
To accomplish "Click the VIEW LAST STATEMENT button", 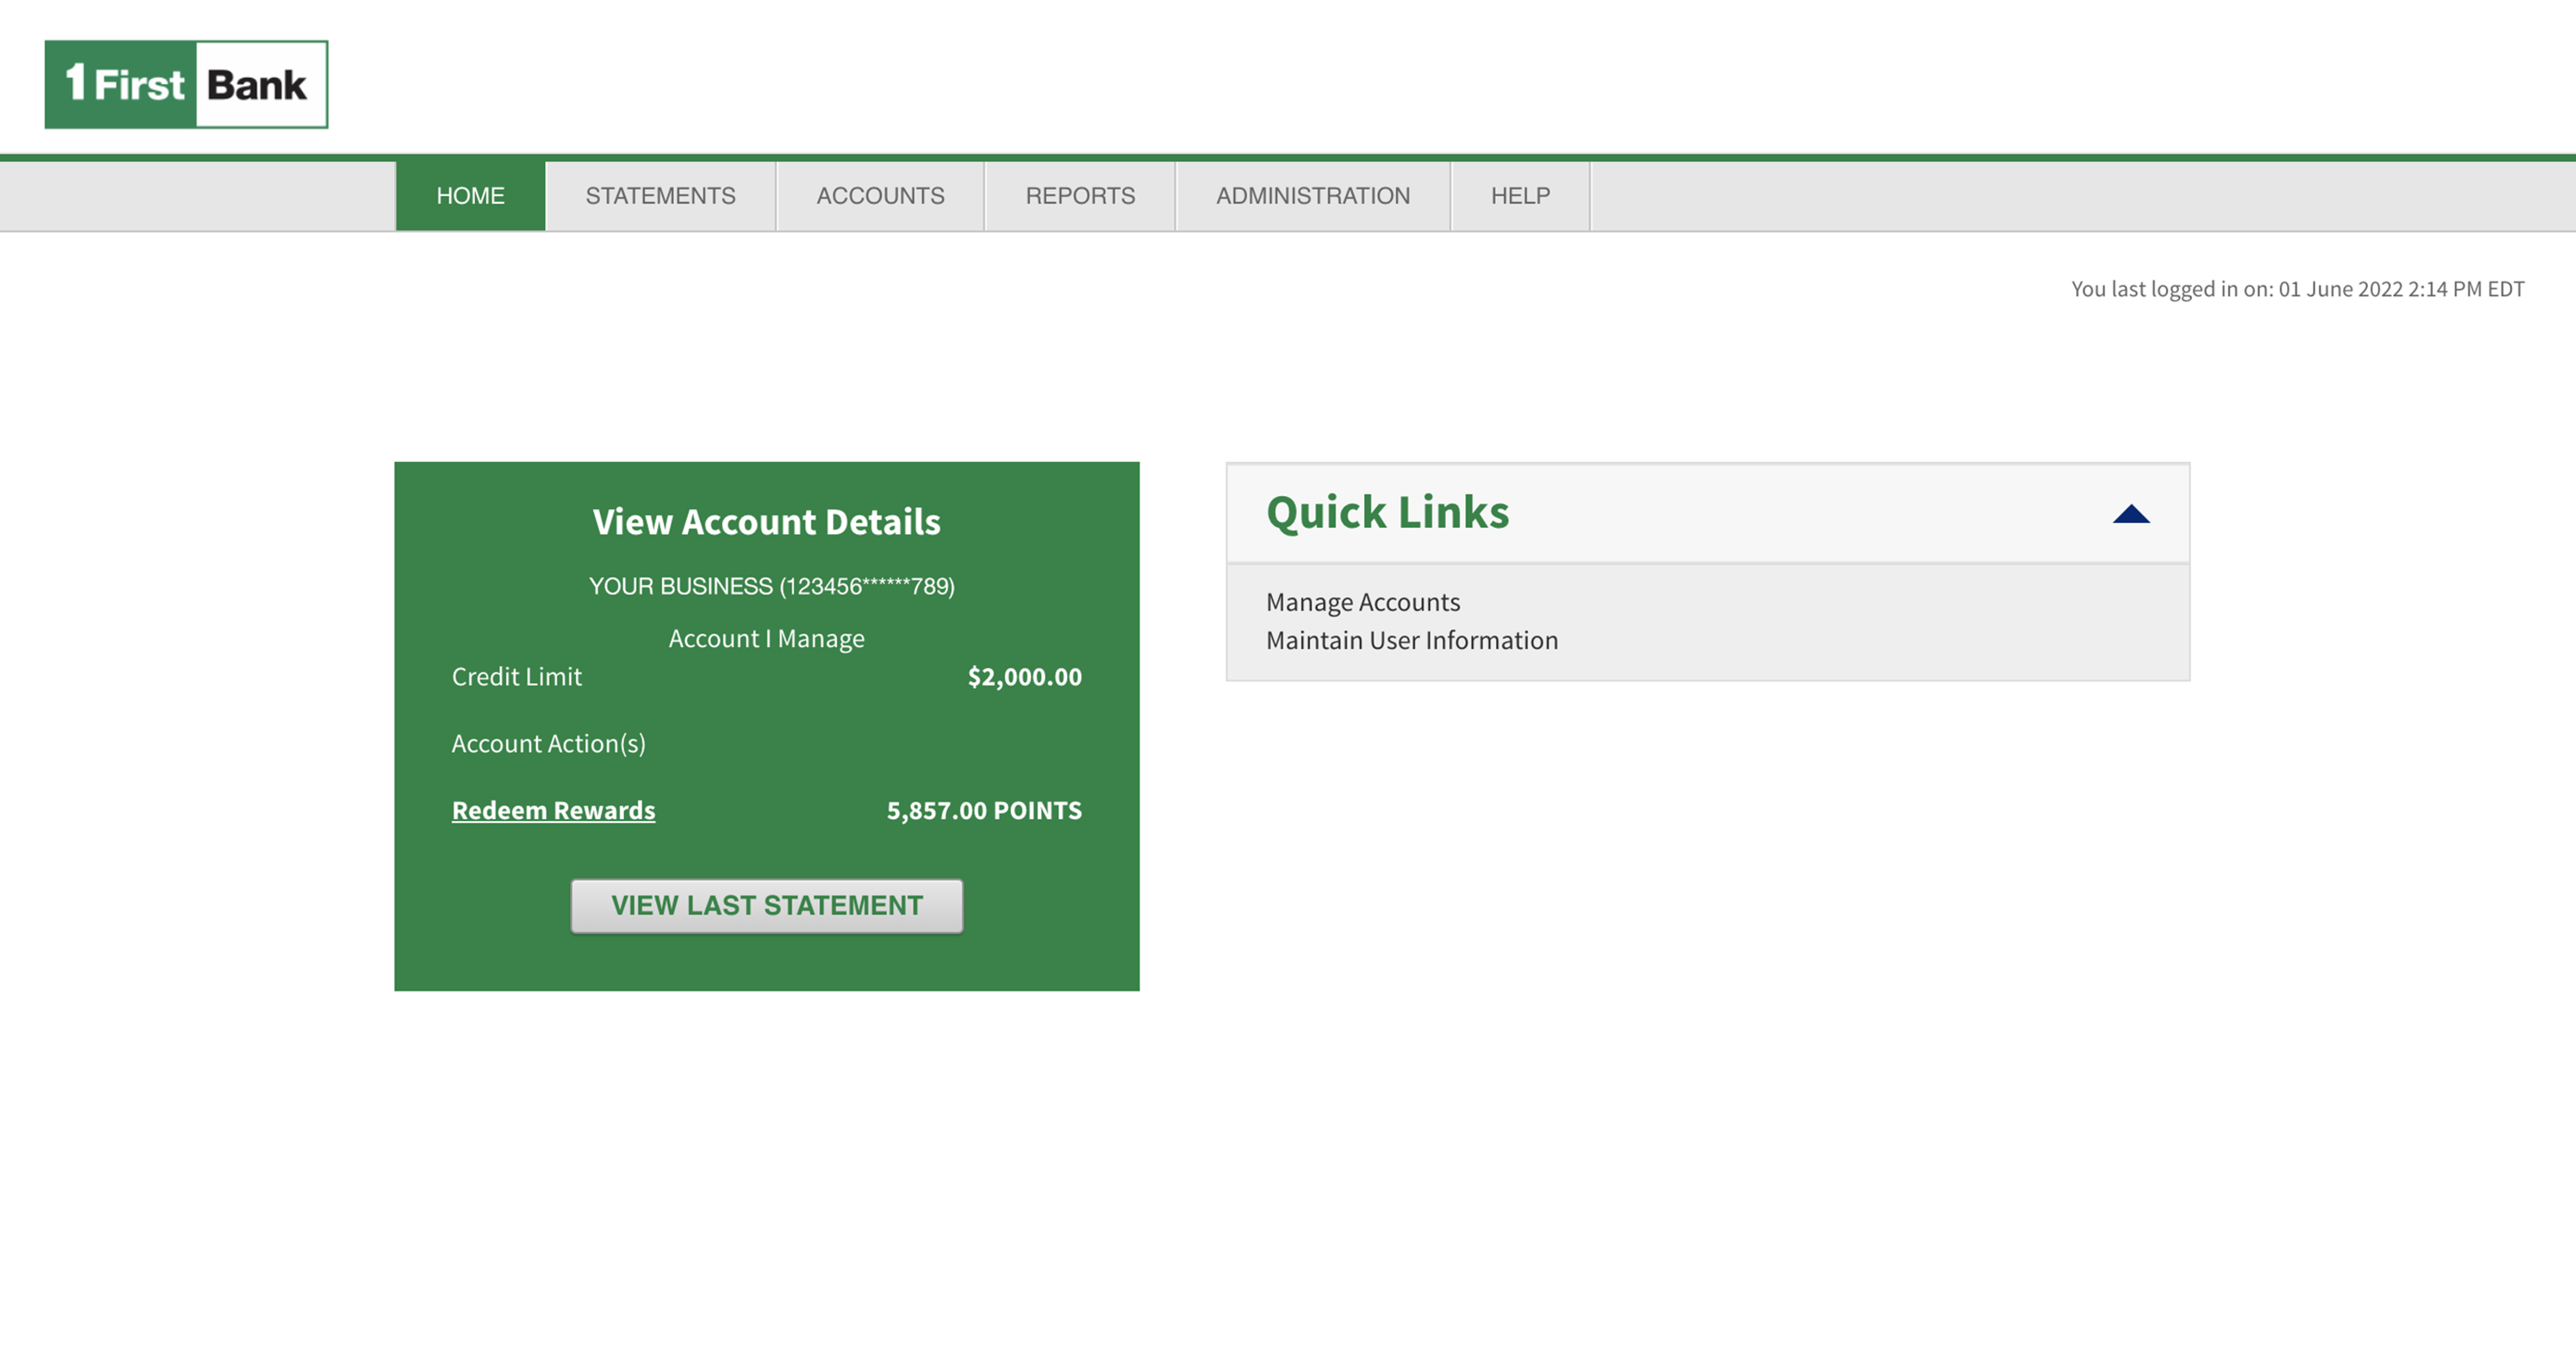I will click(767, 906).
